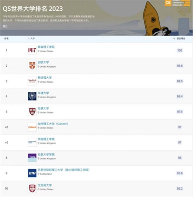Open the Imperial College London logo

click(x=32, y=142)
